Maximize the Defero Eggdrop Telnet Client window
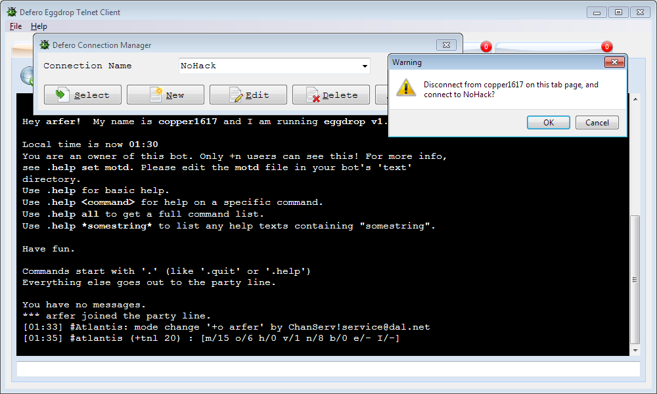This screenshot has height=394, width=657. (618, 12)
